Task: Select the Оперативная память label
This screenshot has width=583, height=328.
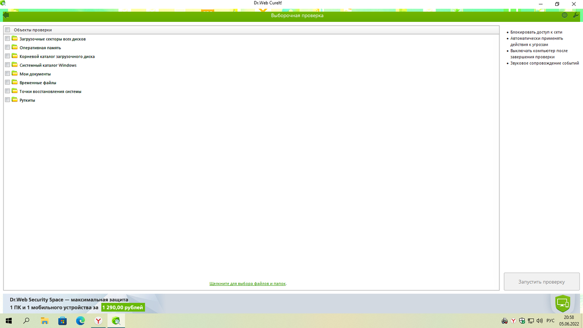Action: (40, 48)
